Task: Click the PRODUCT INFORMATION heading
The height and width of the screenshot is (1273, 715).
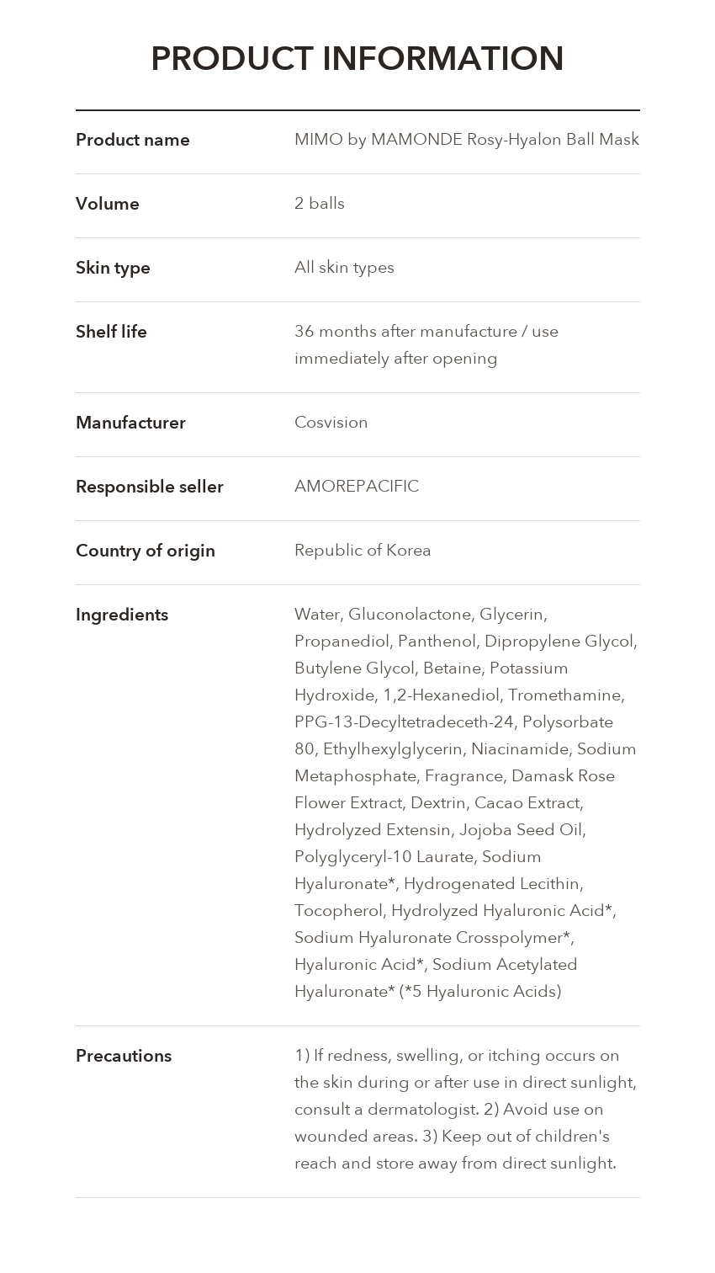Action: [357, 58]
